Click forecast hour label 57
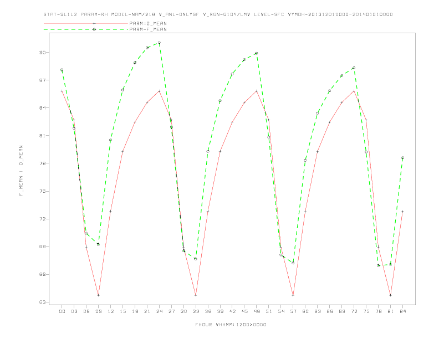 coord(293,311)
